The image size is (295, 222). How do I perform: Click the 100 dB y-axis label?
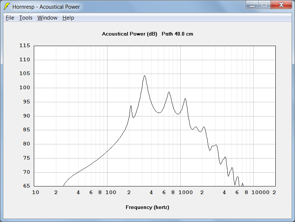(x=25, y=87)
